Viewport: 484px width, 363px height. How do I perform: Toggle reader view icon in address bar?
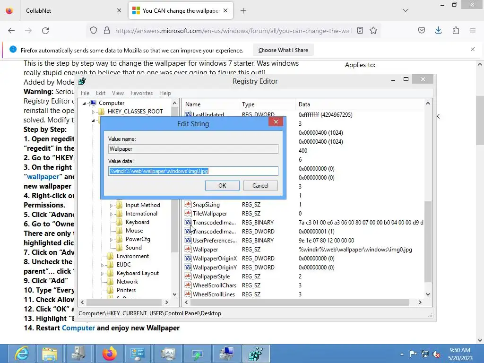coord(360,31)
